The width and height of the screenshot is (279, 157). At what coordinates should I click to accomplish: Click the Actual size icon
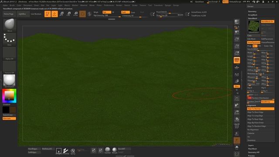(237, 46)
